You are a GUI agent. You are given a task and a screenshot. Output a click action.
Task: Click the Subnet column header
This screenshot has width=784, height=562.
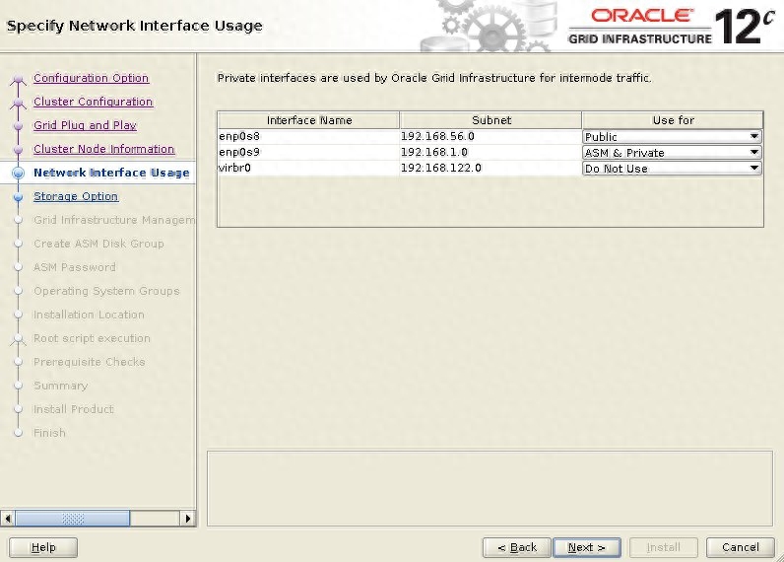490,120
